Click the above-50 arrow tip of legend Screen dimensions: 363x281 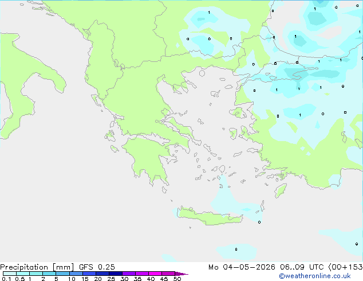point(181,274)
